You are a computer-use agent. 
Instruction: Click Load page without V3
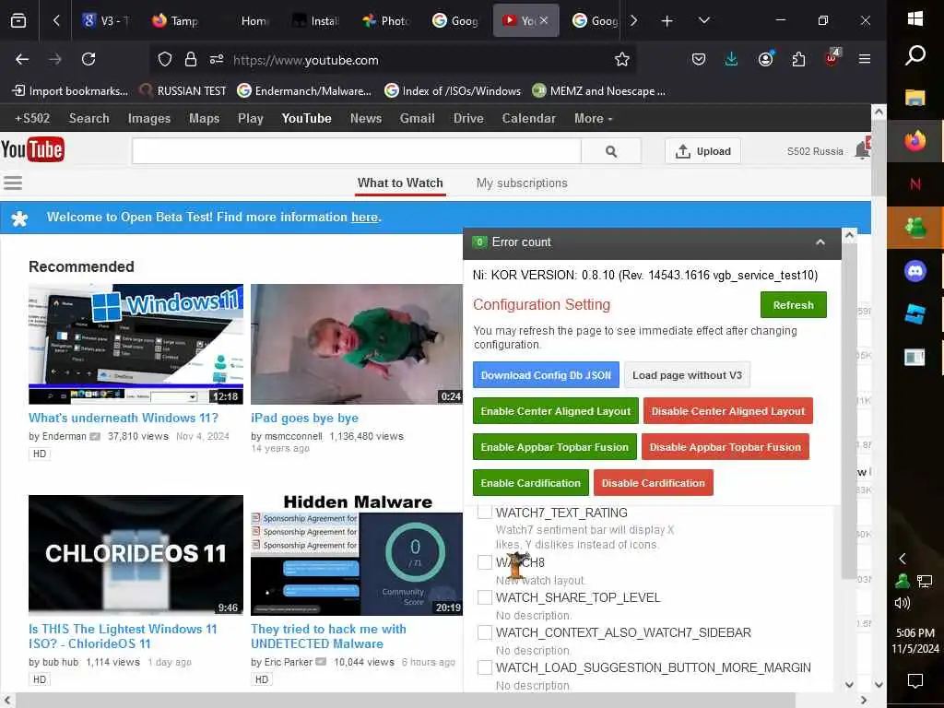click(687, 375)
